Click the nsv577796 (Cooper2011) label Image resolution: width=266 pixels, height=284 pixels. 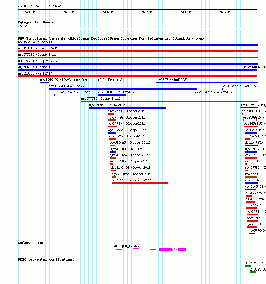[127, 111]
